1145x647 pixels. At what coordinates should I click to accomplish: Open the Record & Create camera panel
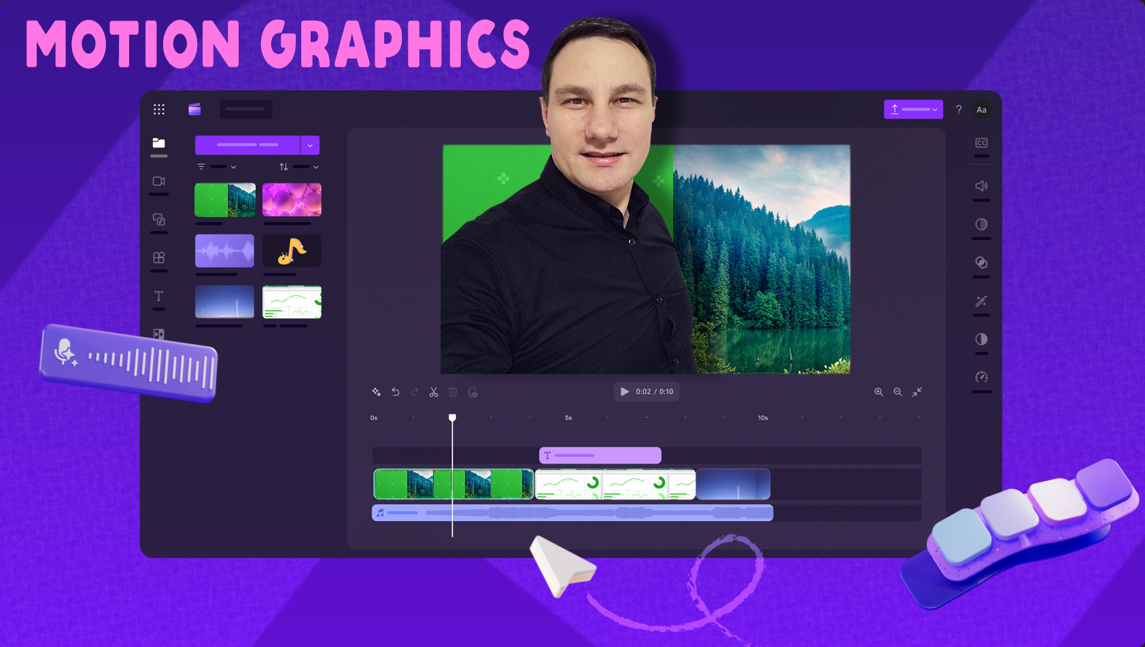[x=159, y=181]
